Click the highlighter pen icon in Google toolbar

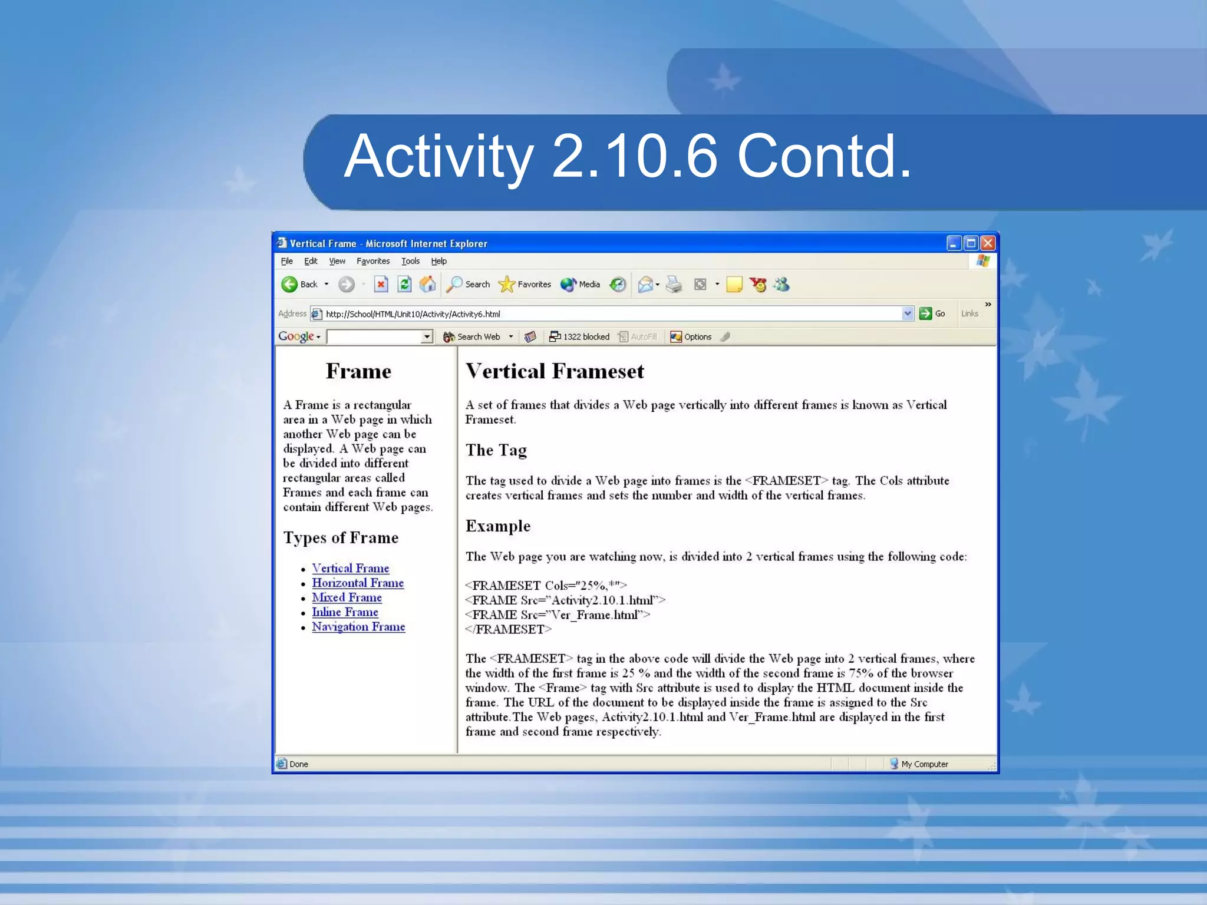725,336
